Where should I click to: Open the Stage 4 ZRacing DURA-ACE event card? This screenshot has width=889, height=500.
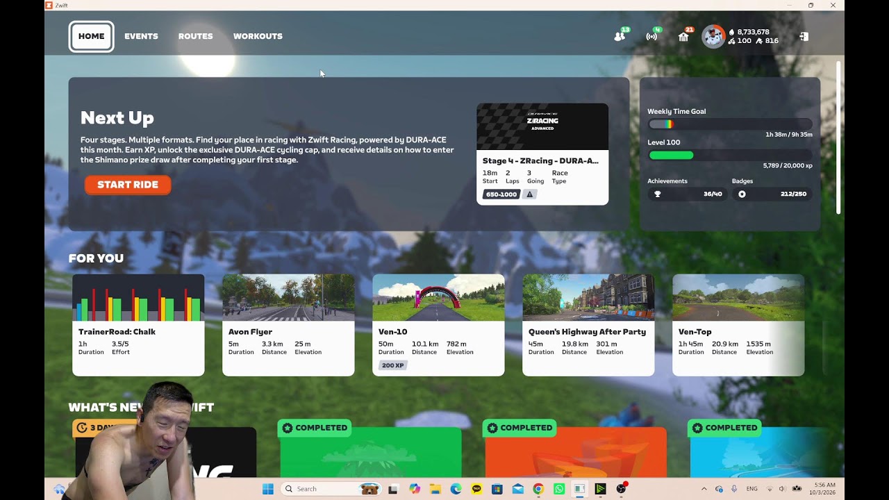click(542, 154)
